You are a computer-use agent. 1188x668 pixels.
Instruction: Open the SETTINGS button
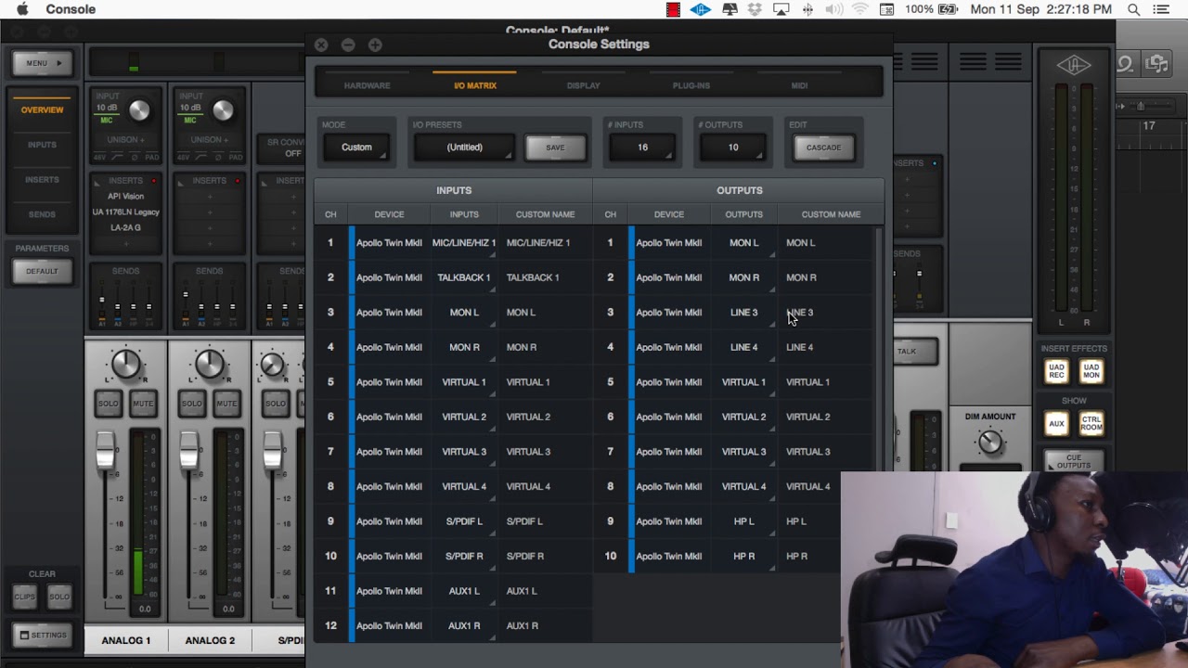pyautogui.click(x=43, y=636)
